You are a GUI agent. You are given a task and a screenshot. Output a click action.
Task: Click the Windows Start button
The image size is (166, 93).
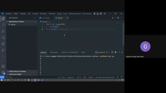[x=2, y=80]
